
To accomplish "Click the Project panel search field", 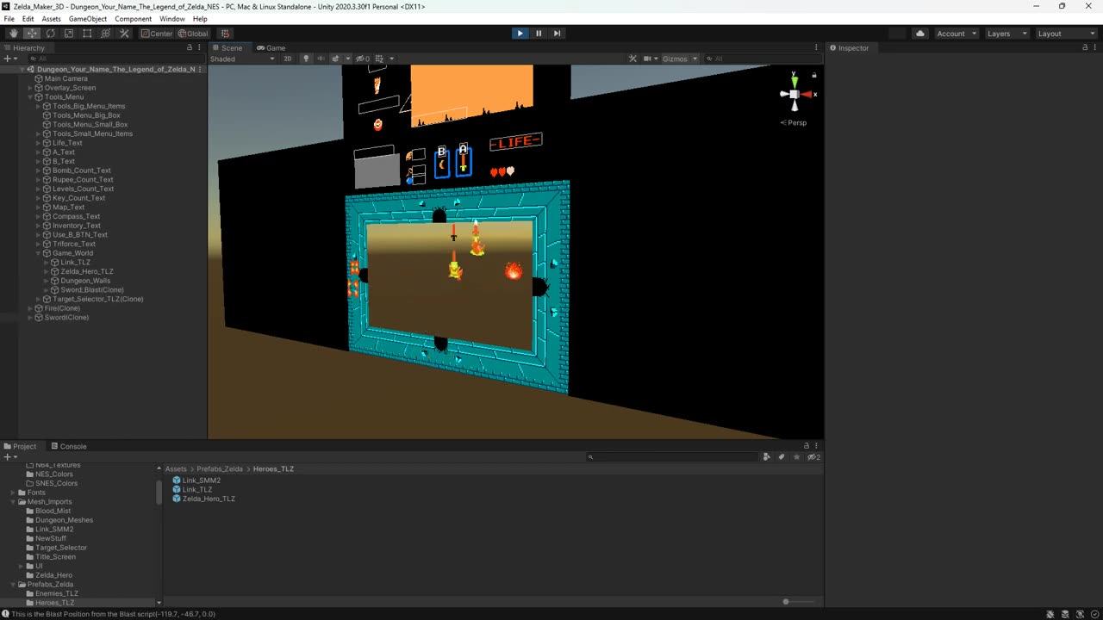I will tap(672, 457).
